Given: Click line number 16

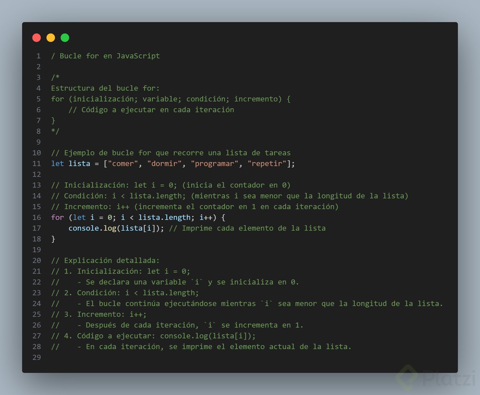Looking at the screenshot, I should [x=37, y=218].
